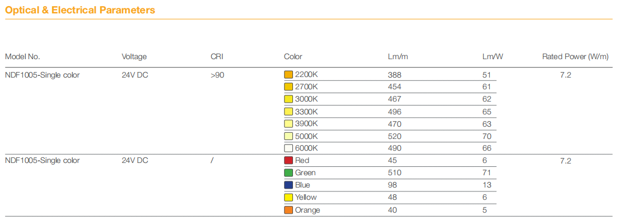This screenshot has width=629, height=221.
Task: Click the 2200K amber color swatch
Action: click(289, 75)
